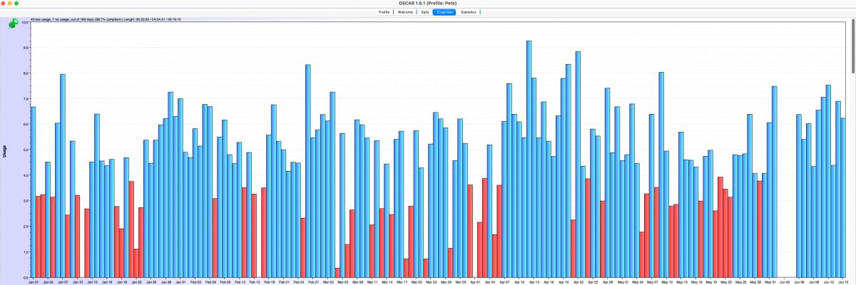
Task: Click the tallest blue usage bar in April
Action: pyautogui.click(x=529, y=159)
